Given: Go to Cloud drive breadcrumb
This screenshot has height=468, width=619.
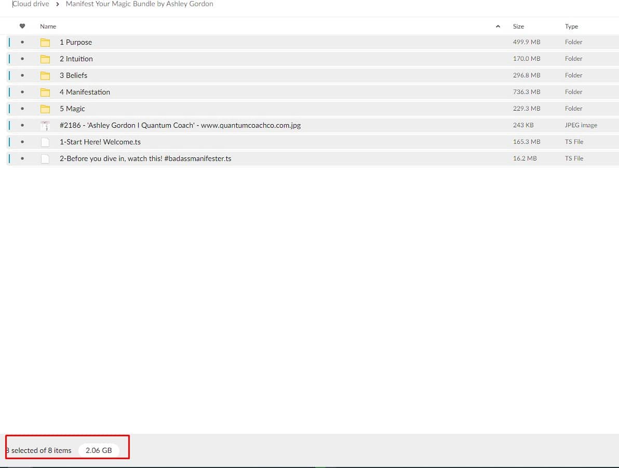Looking at the screenshot, I should tap(31, 4).
